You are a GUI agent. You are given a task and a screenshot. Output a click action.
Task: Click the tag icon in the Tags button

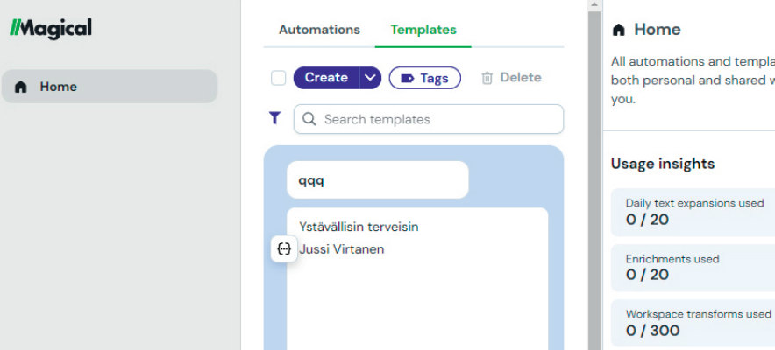407,78
